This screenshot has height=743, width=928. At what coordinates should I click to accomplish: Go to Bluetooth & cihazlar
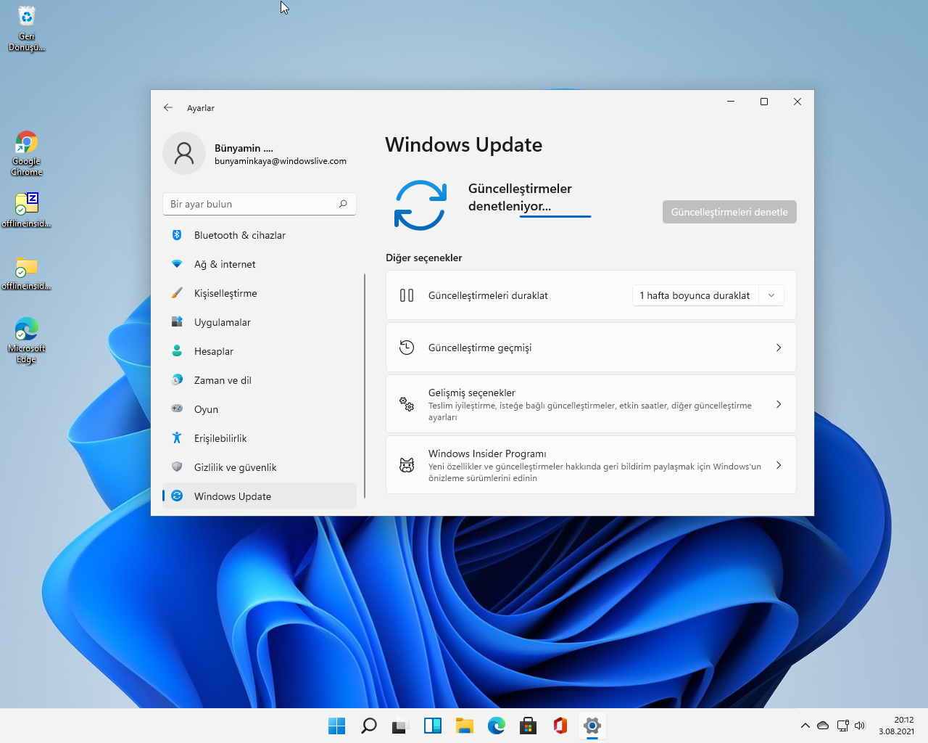click(x=260, y=235)
